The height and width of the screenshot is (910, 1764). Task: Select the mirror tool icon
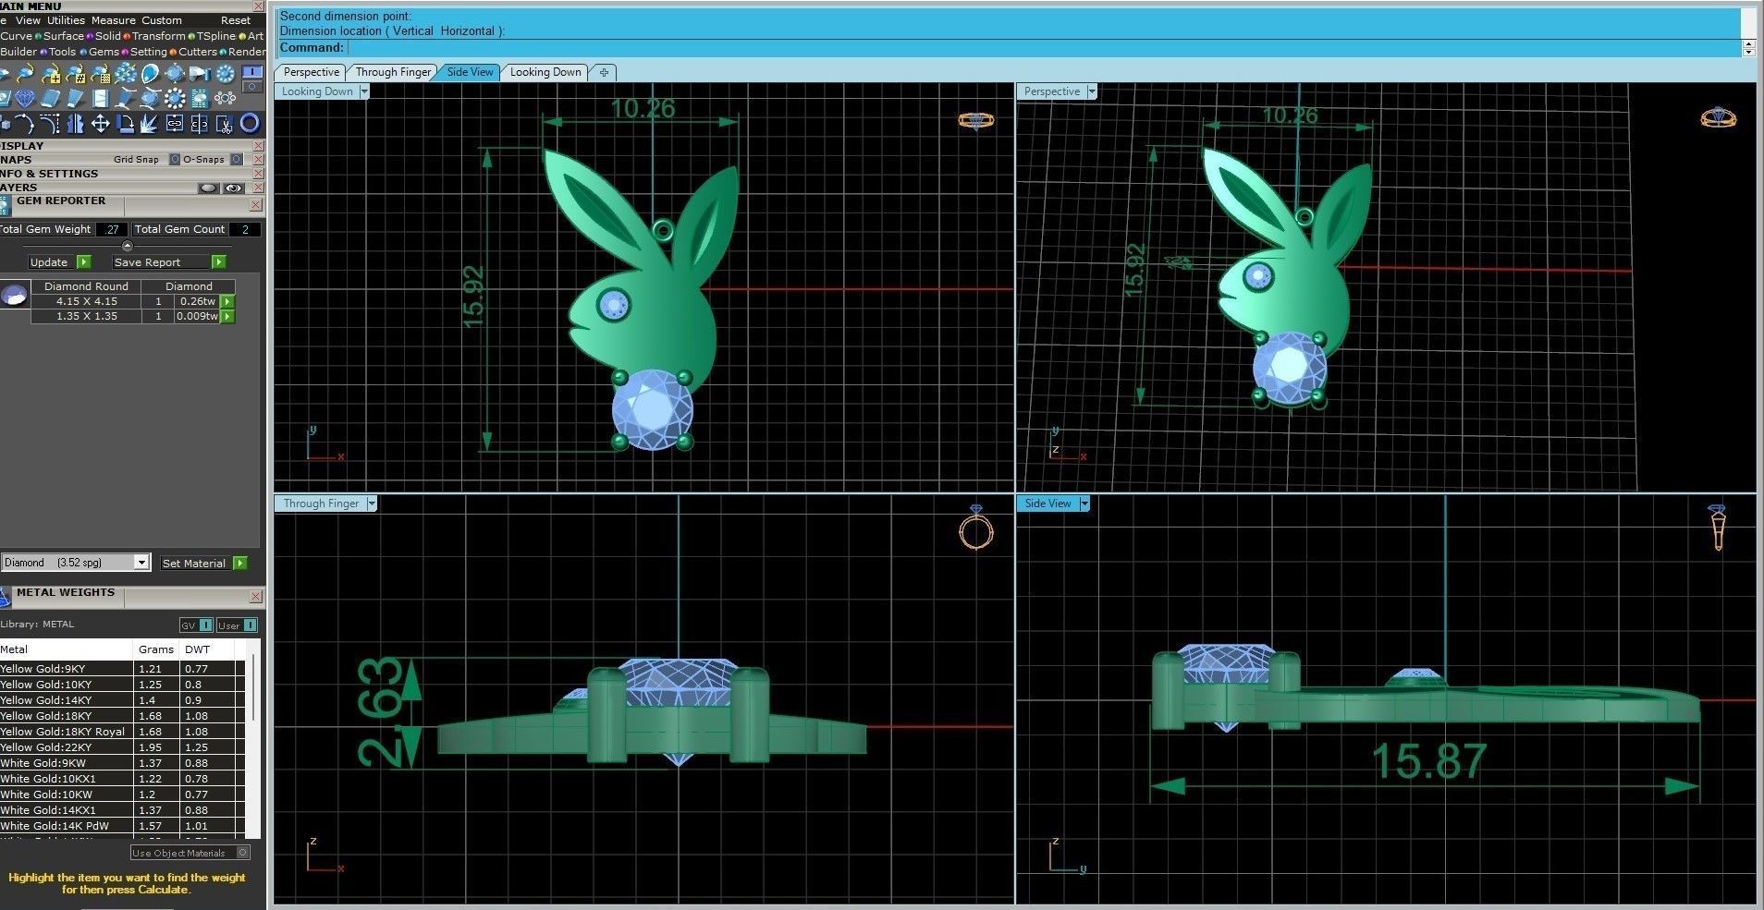76,124
